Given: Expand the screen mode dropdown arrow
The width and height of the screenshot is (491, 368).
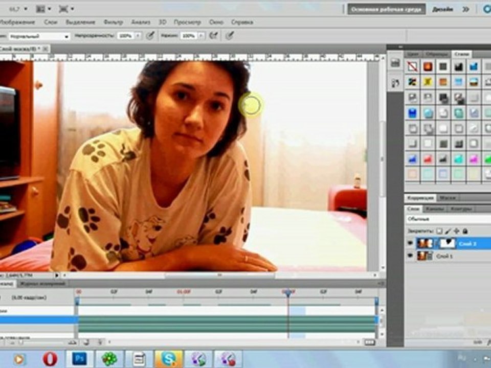Looking at the screenshot, I should click(72, 9).
